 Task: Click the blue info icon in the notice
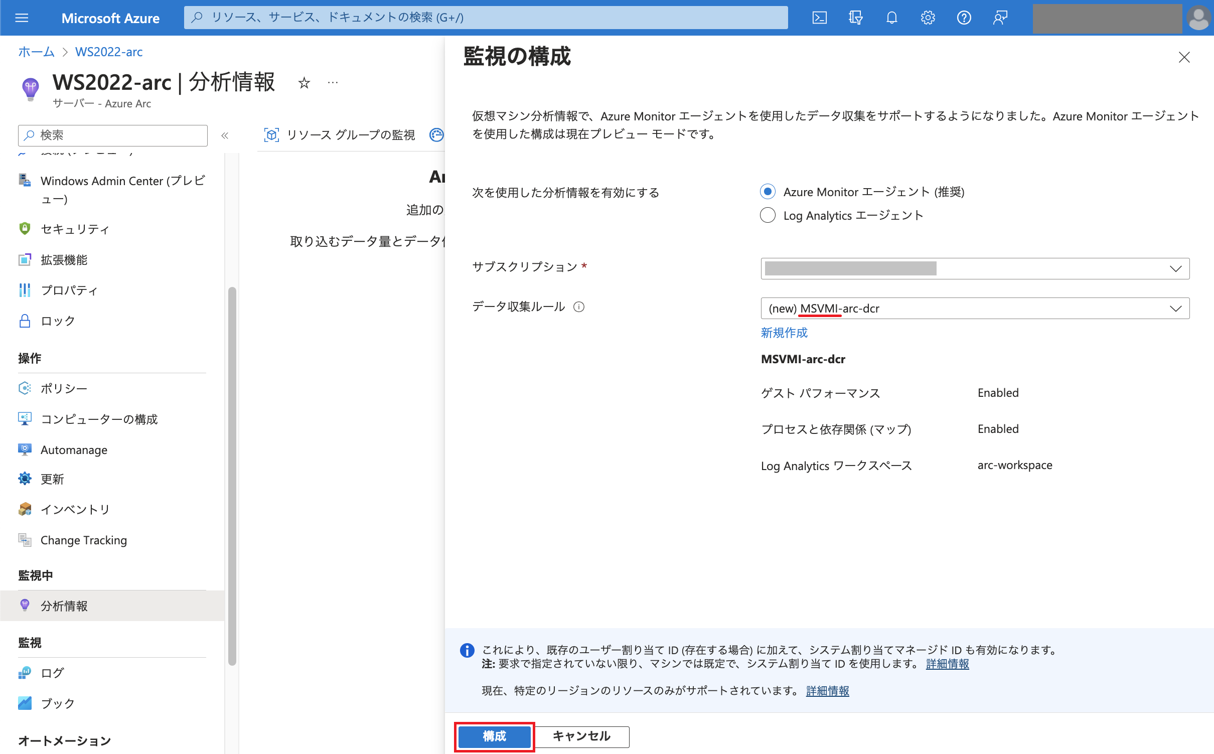(x=467, y=651)
